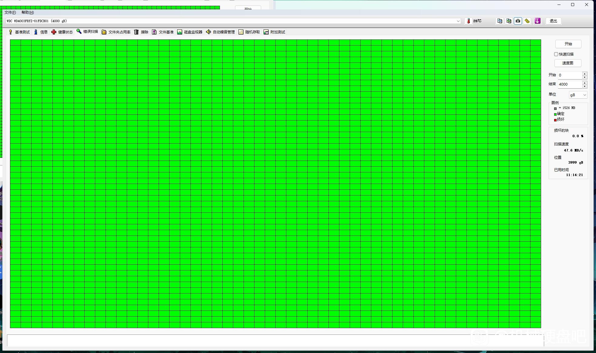Viewport: 596px width, 353px height.
Task: Select the 错误扫描 error scan tab
Action: [x=87, y=32]
